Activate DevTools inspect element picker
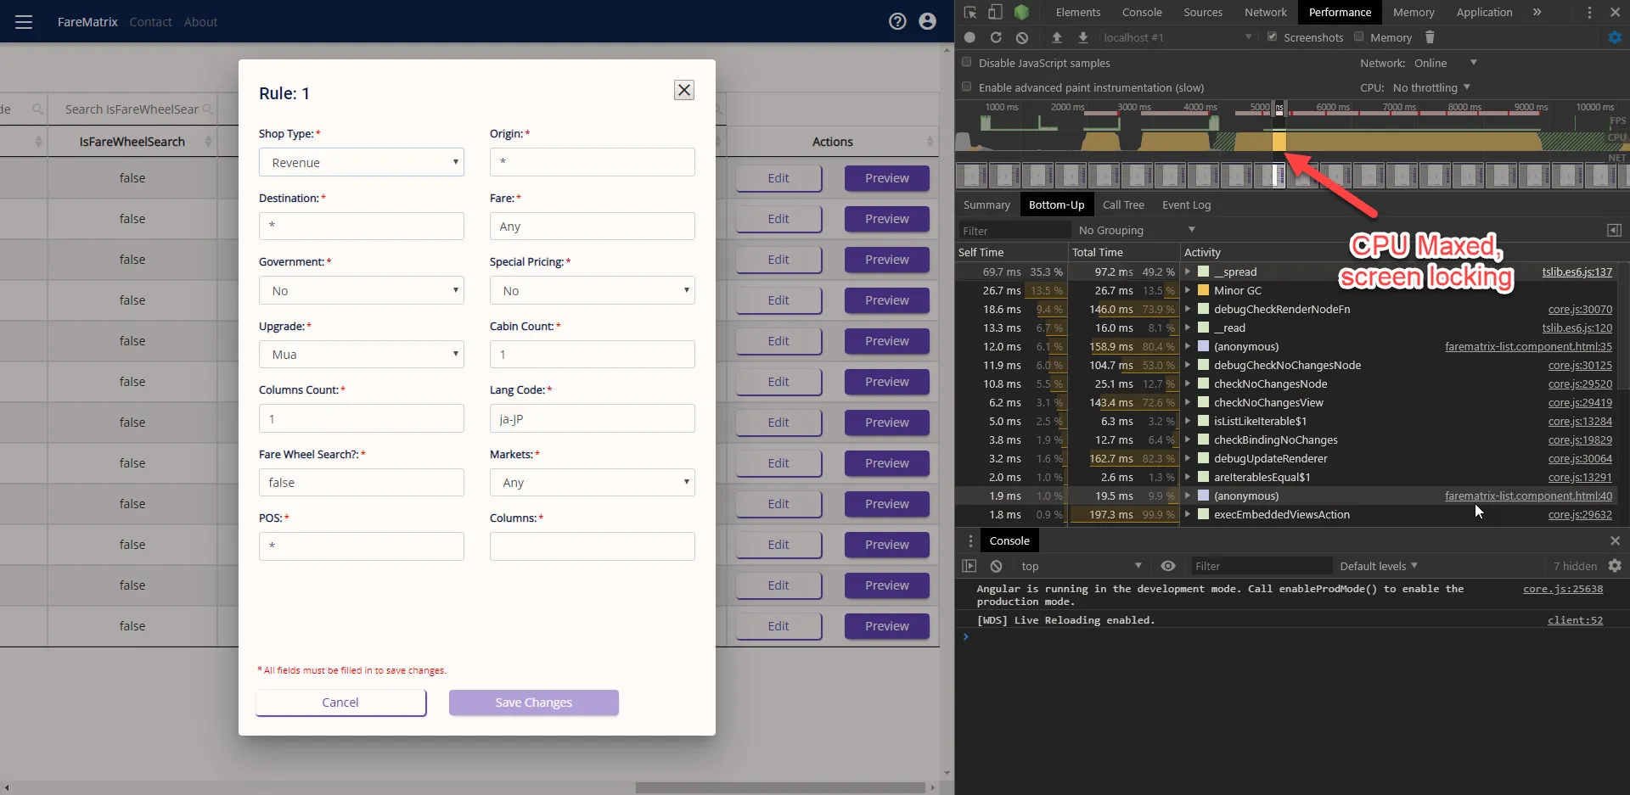This screenshot has width=1630, height=795. point(970,12)
